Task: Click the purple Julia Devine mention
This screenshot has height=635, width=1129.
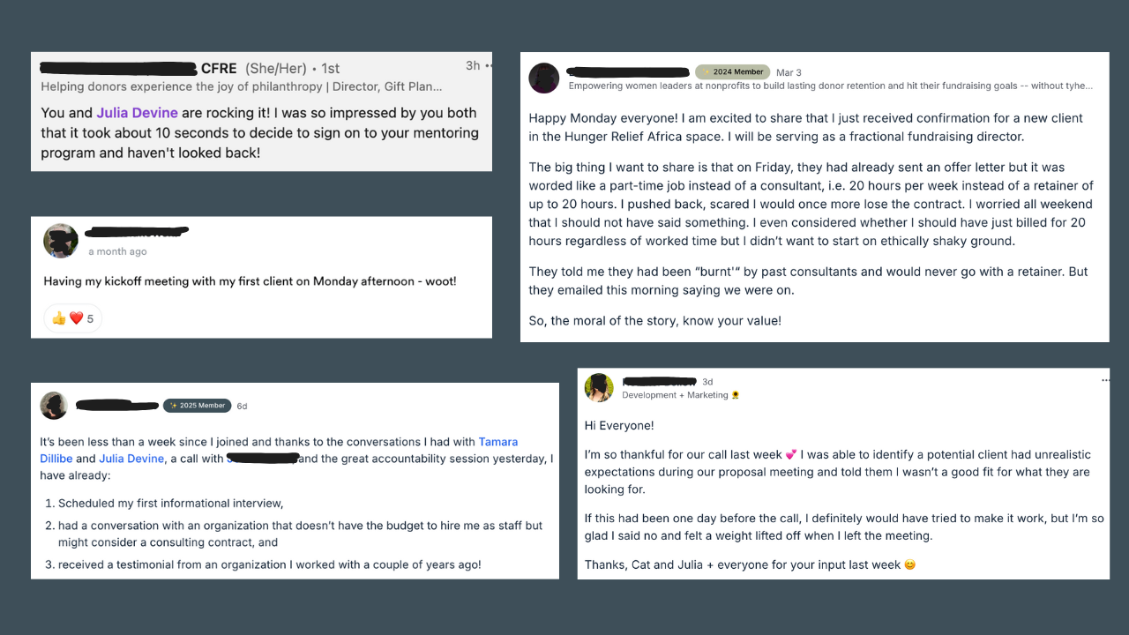Action: tap(137, 113)
